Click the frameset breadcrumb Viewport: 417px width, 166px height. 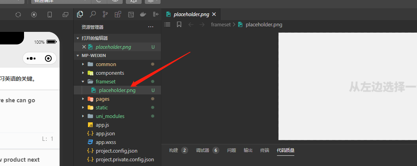[221, 25]
